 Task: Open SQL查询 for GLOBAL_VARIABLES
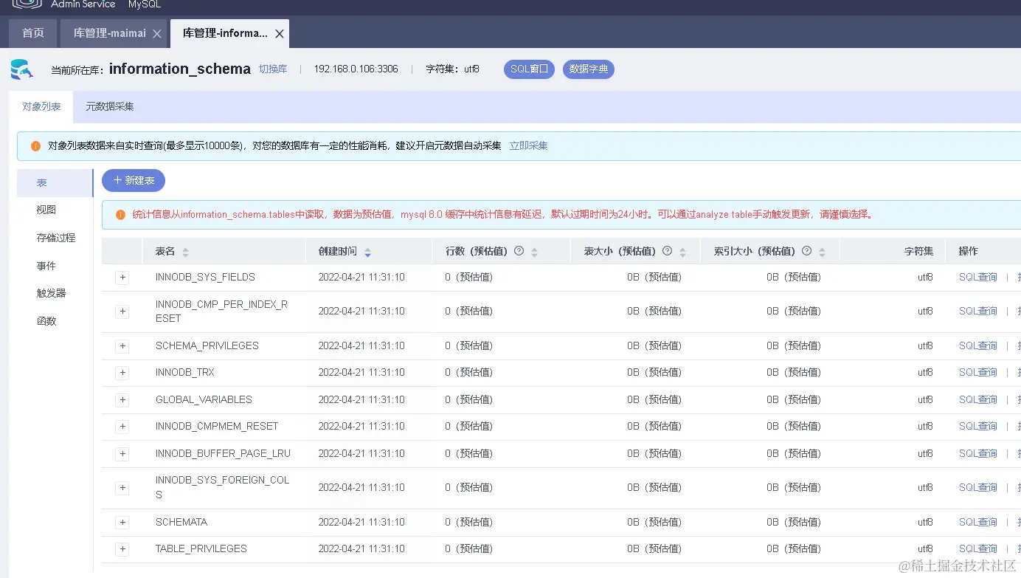[x=978, y=400]
